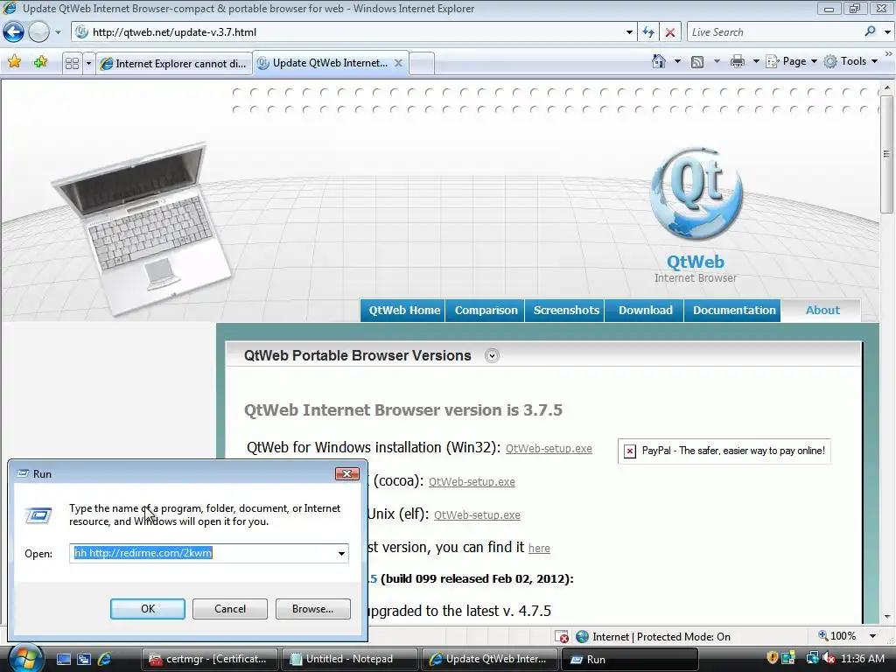Open the Tools menu
The width and height of the screenshot is (896, 672).
tap(850, 61)
